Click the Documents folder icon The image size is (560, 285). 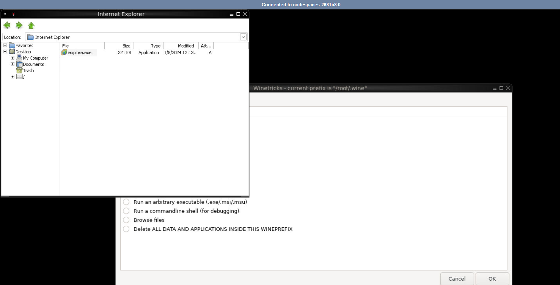coord(19,64)
